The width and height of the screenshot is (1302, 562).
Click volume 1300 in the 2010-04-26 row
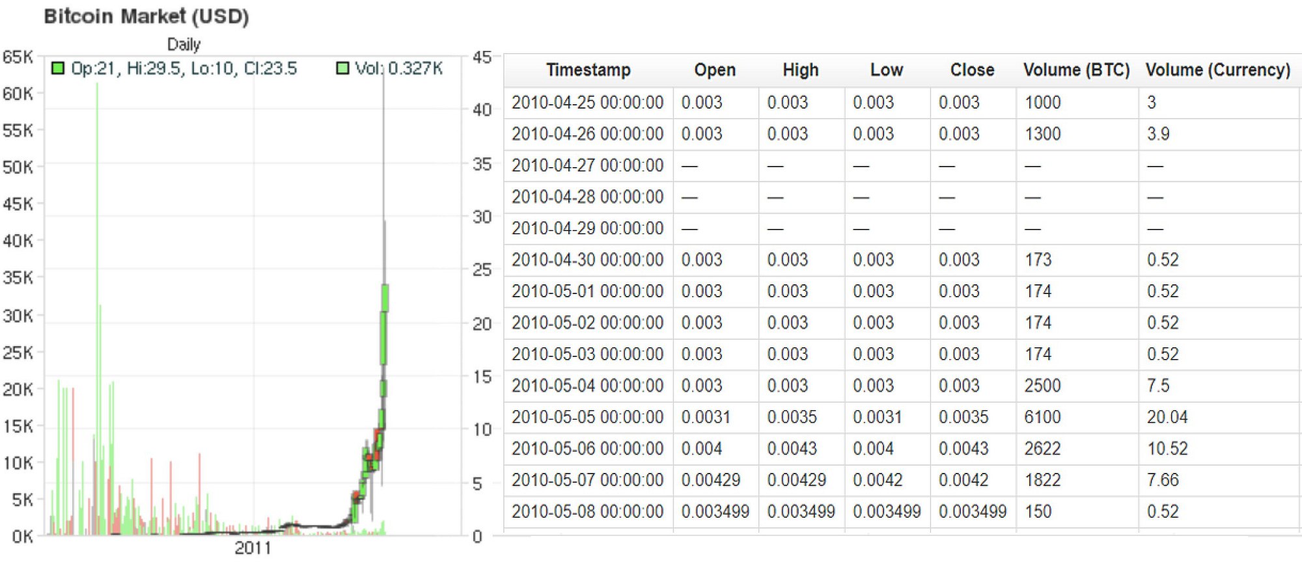[x=1042, y=134]
